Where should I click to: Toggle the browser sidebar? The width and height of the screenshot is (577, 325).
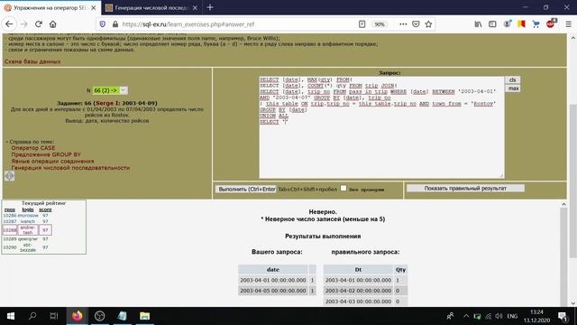point(492,24)
